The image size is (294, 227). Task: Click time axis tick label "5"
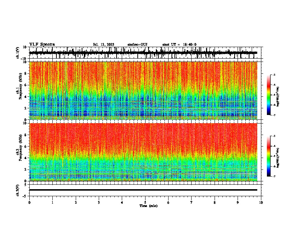point(145,203)
